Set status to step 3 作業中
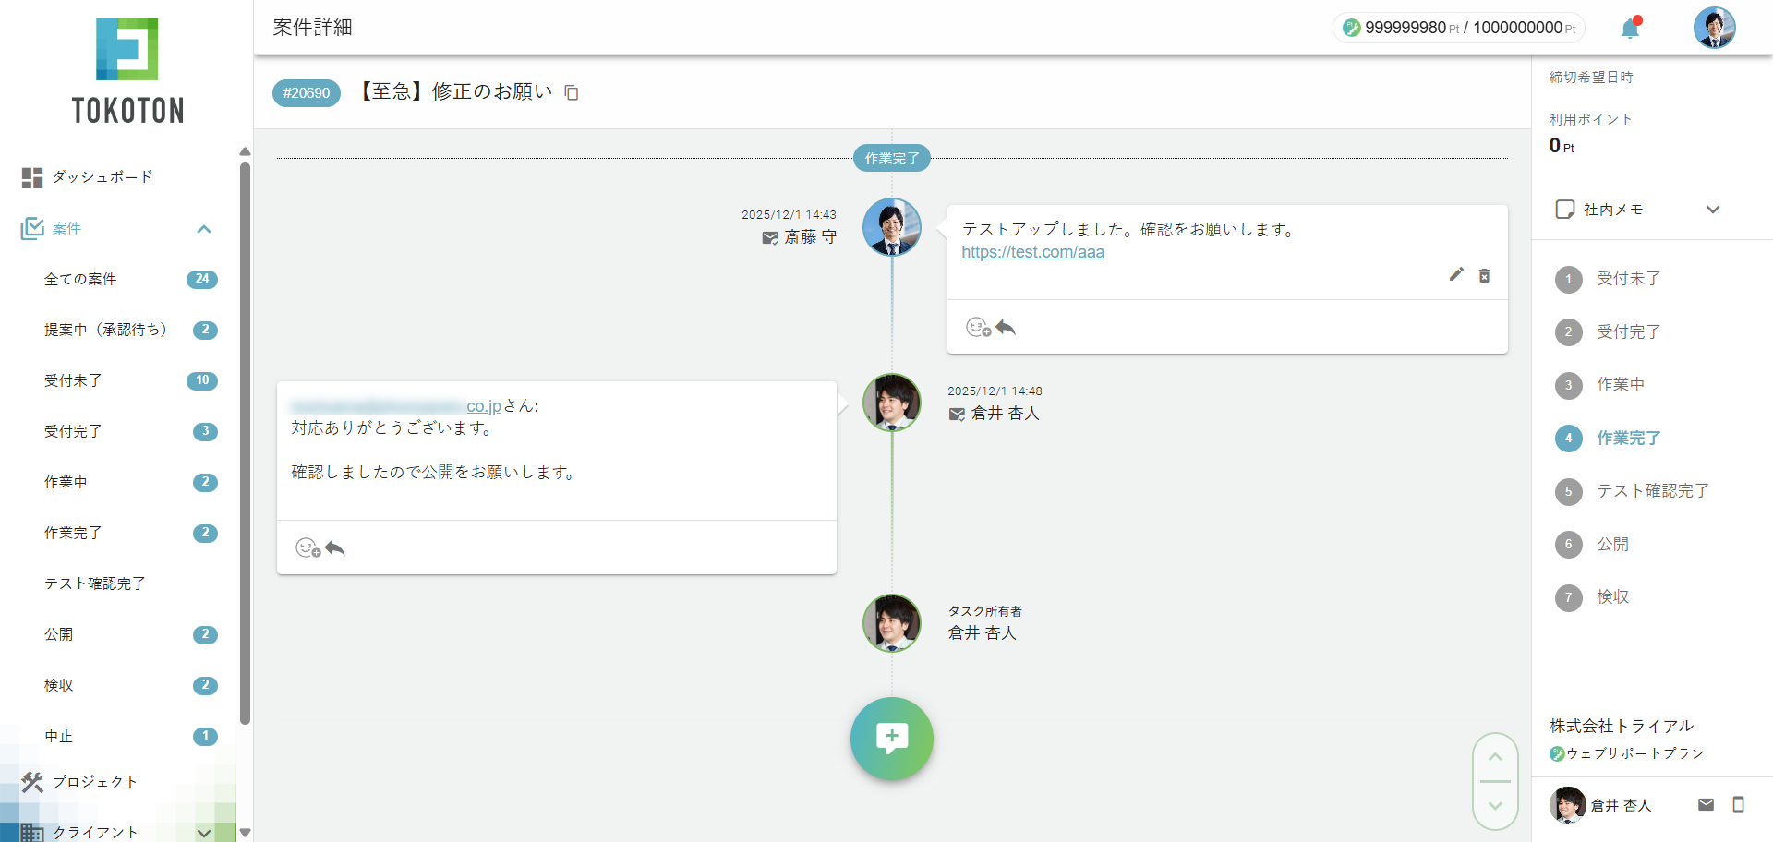This screenshot has width=1773, height=842. pos(1620,385)
